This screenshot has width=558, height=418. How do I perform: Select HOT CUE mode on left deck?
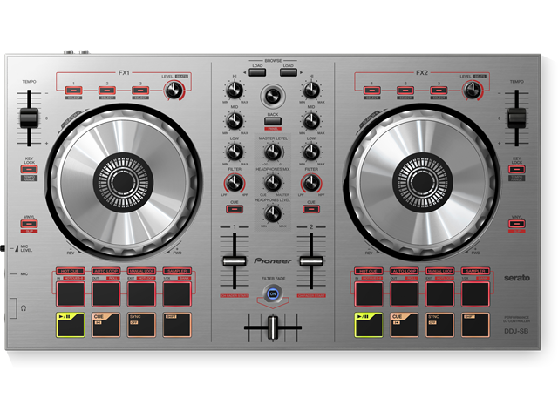(70, 272)
